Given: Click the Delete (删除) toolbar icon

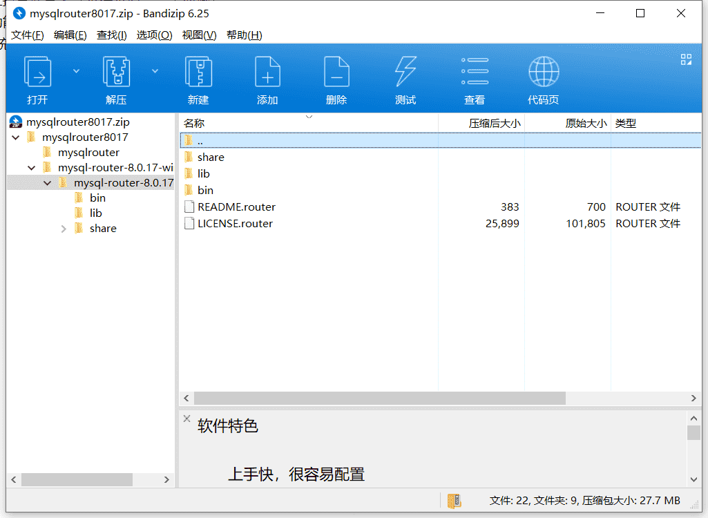Looking at the screenshot, I should [336, 71].
